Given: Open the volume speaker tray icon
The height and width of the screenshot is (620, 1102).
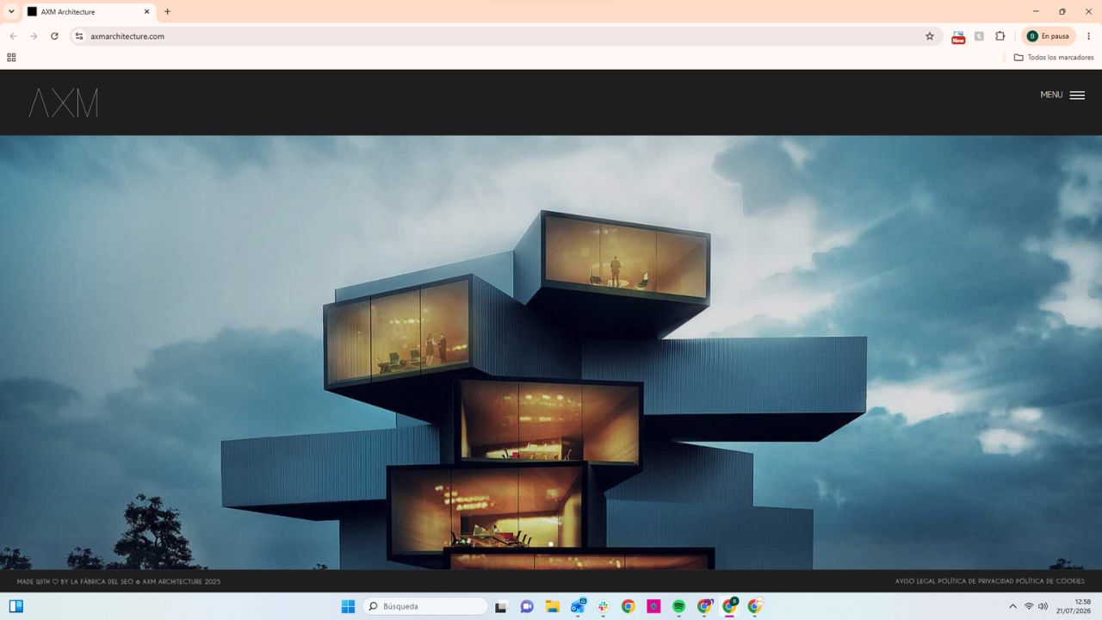Looking at the screenshot, I should pyautogui.click(x=1043, y=606).
